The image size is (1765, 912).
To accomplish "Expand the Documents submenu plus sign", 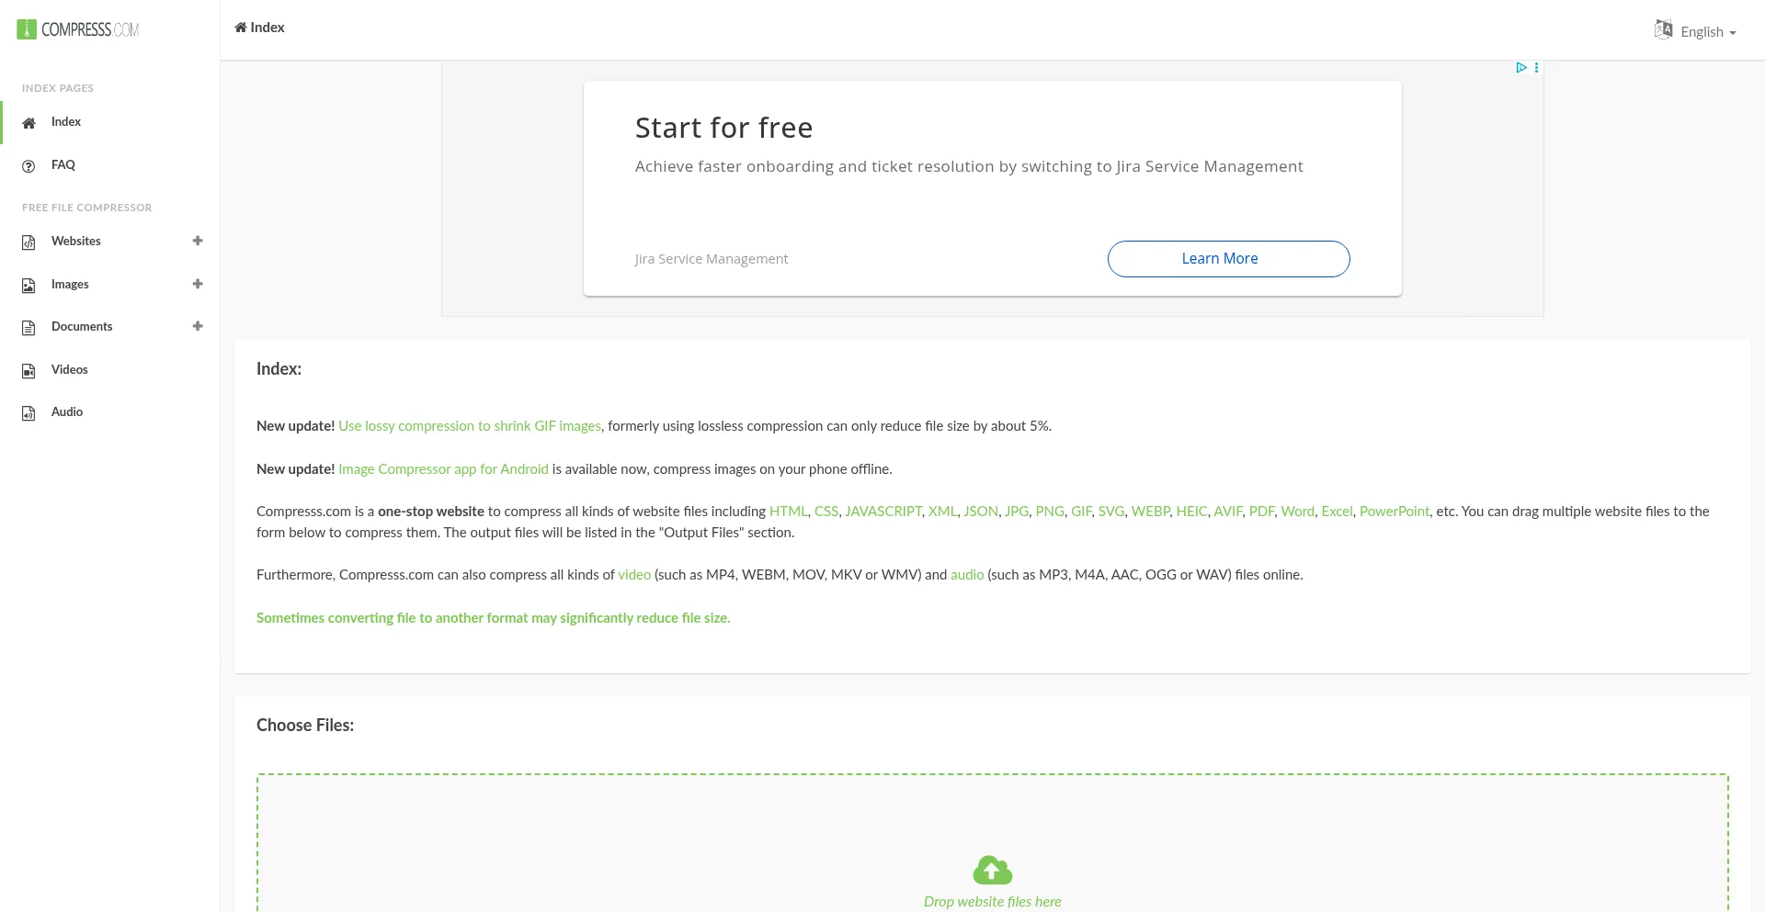I will click(198, 327).
